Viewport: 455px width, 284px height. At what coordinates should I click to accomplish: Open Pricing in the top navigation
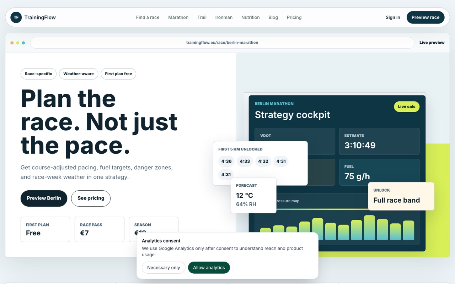pyautogui.click(x=294, y=17)
